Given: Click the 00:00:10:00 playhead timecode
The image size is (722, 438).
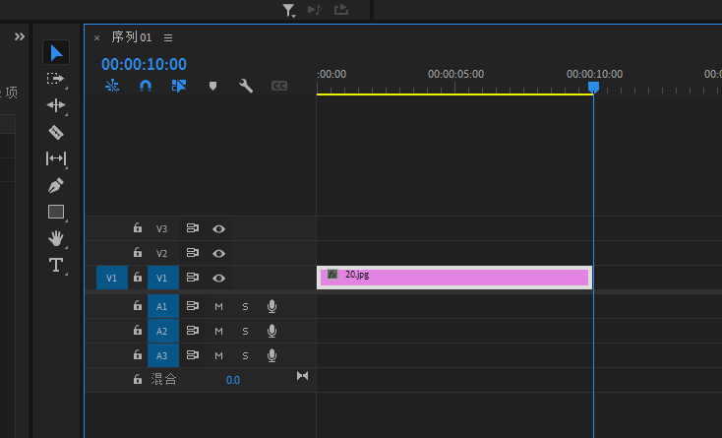Looking at the screenshot, I should pos(144,64).
